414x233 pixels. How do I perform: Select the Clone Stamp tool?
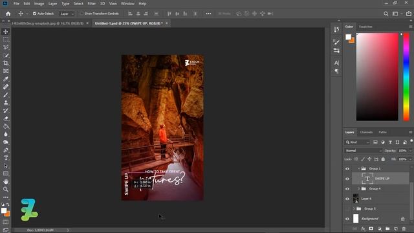[6, 103]
